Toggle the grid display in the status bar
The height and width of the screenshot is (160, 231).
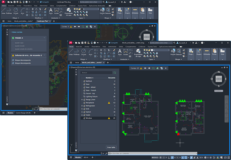point(160,157)
